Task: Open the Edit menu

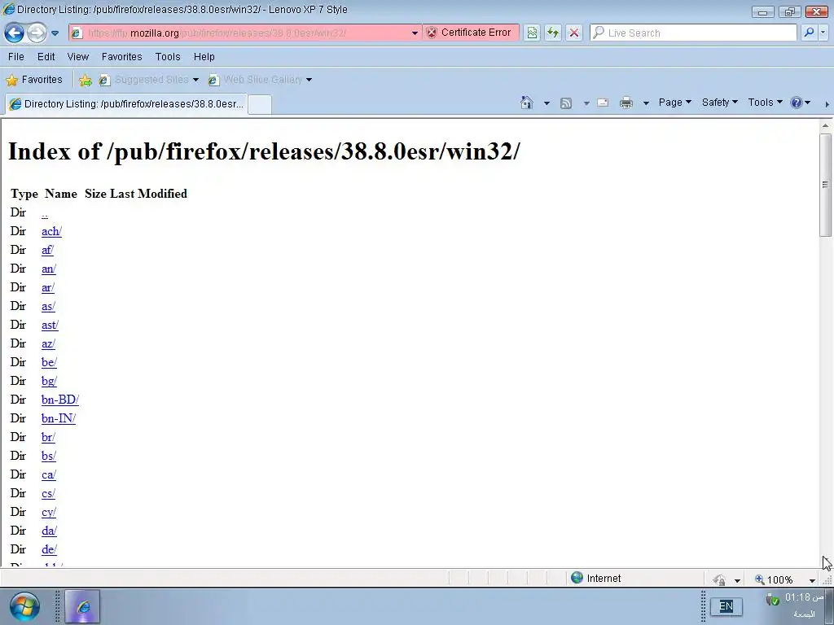Action: click(x=46, y=57)
